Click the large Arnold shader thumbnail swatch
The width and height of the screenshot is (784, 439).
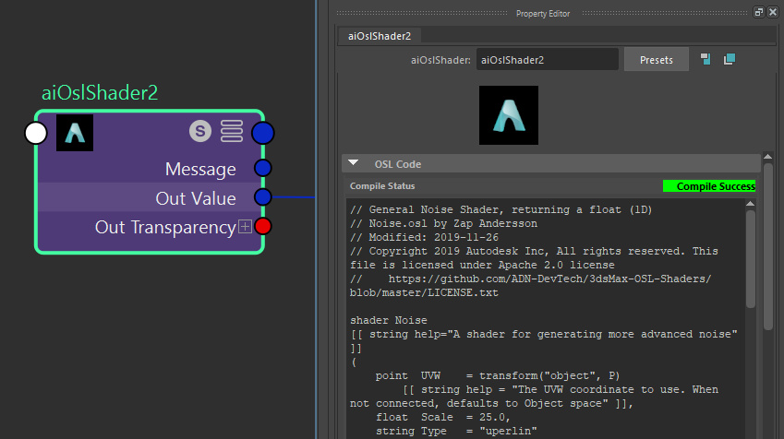pos(509,115)
